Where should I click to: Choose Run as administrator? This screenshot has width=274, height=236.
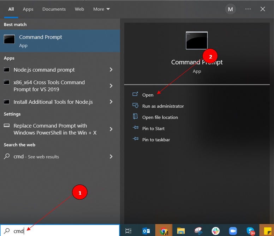(x=163, y=106)
